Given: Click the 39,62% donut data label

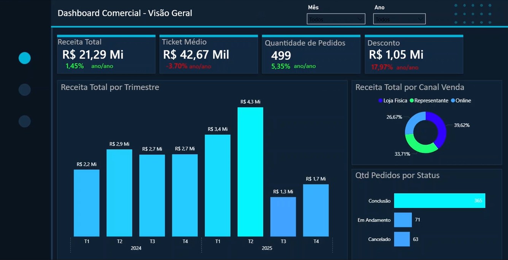Looking at the screenshot, I should (x=462, y=125).
